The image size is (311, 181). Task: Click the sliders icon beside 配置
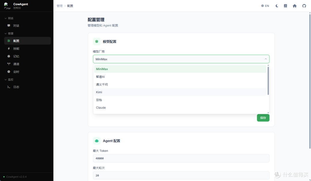(x=9, y=41)
